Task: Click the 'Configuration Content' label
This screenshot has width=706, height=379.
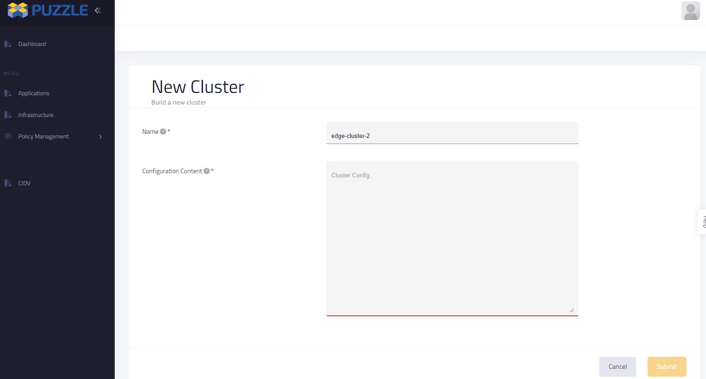Action: [172, 171]
